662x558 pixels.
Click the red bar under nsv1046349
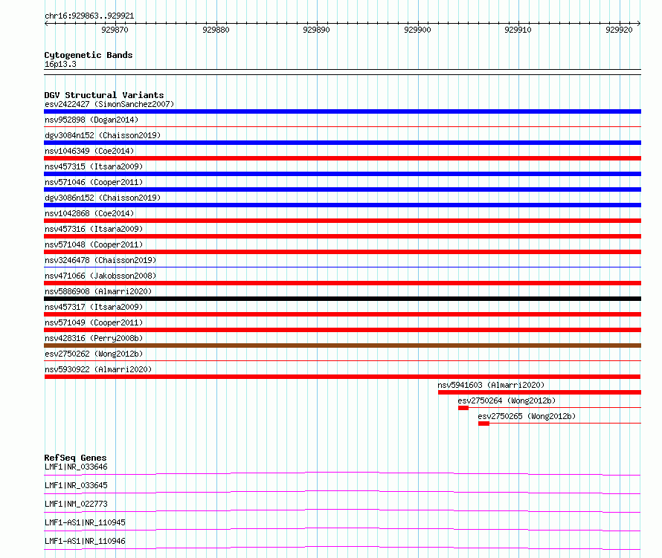(x=342, y=158)
